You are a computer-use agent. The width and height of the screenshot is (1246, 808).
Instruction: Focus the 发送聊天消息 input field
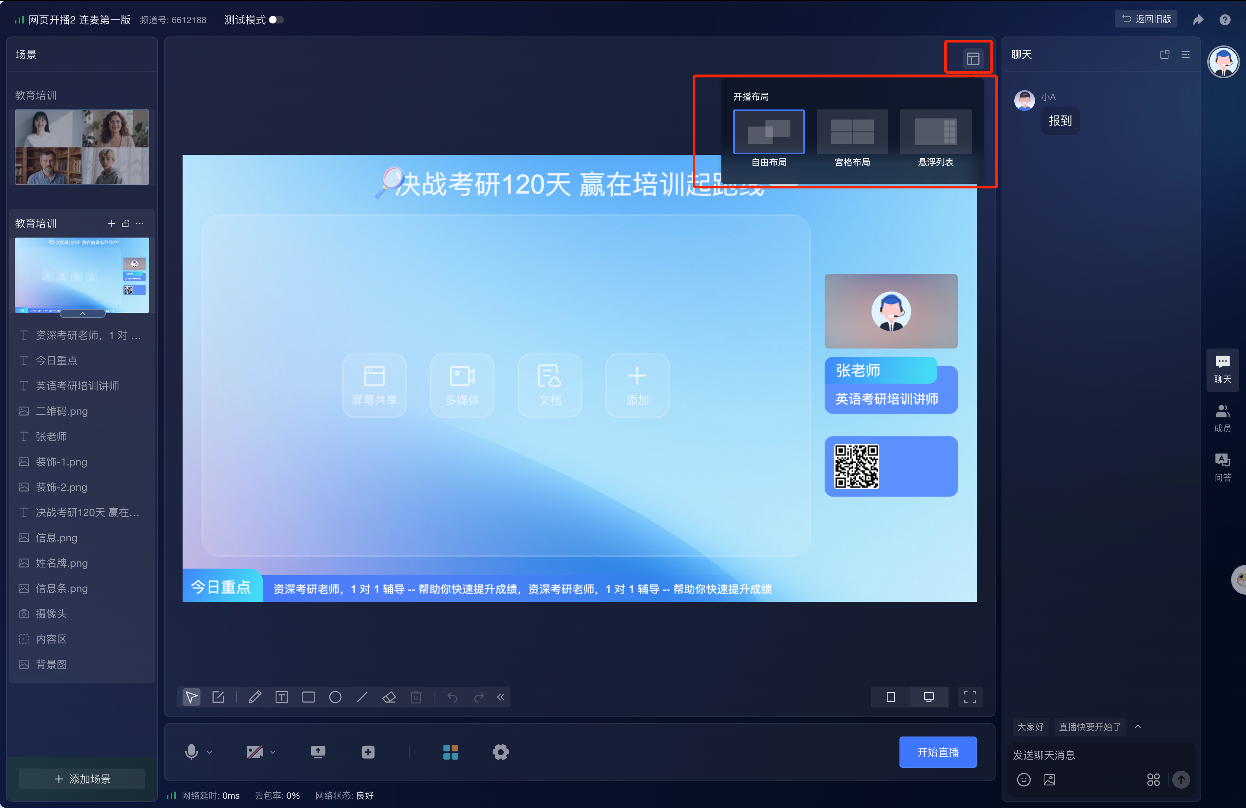pos(1101,755)
